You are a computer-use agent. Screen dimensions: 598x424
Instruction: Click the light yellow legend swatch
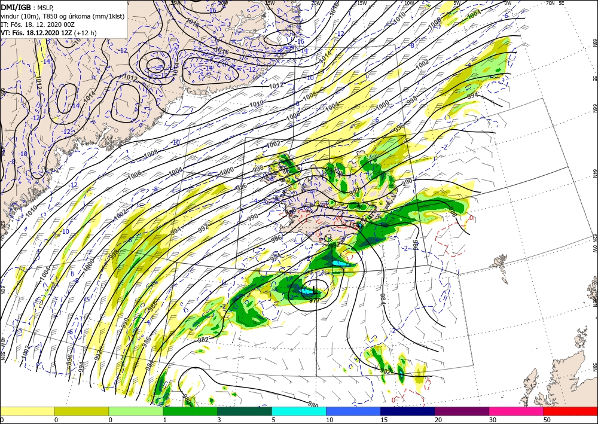pos(27,411)
